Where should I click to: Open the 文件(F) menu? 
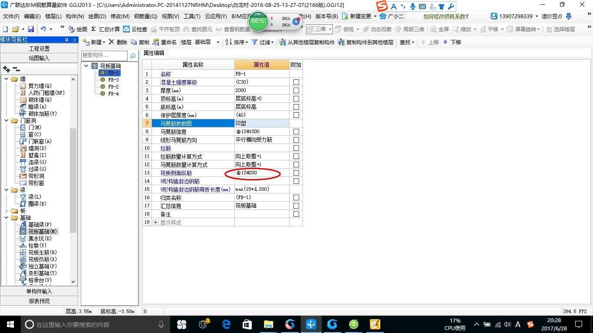point(11,16)
